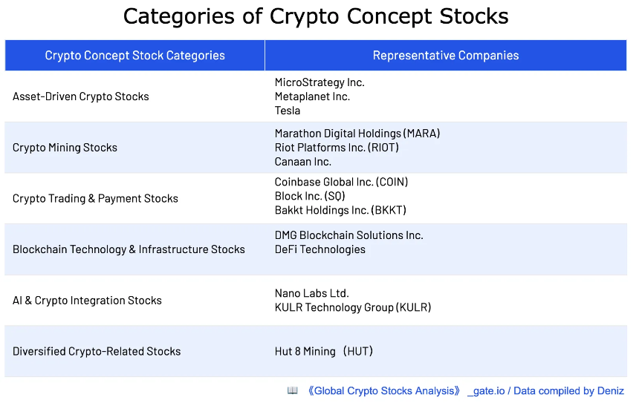The width and height of the screenshot is (639, 403).
Task: Click Marathon Digital Holdings (MARA) text
Action: [x=357, y=134]
